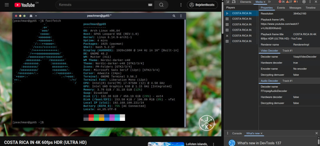The height and width of the screenshot is (146, 320).
Task: Close the Media tab
Action: 264,2
